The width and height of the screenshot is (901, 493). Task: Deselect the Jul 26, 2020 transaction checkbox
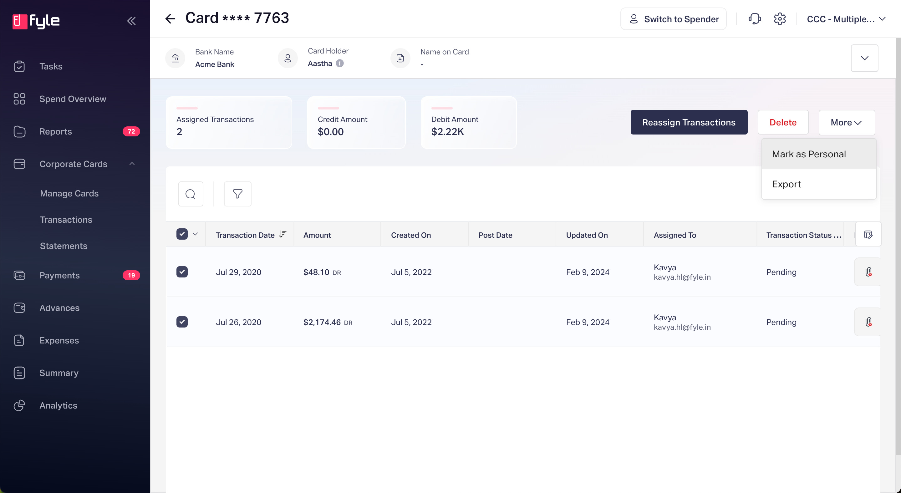[x=182, y=322]
